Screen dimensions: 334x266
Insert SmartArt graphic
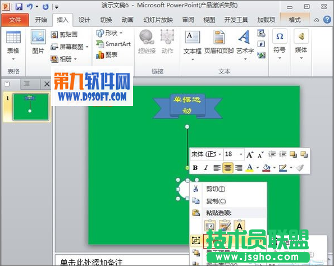coord(113,44)
